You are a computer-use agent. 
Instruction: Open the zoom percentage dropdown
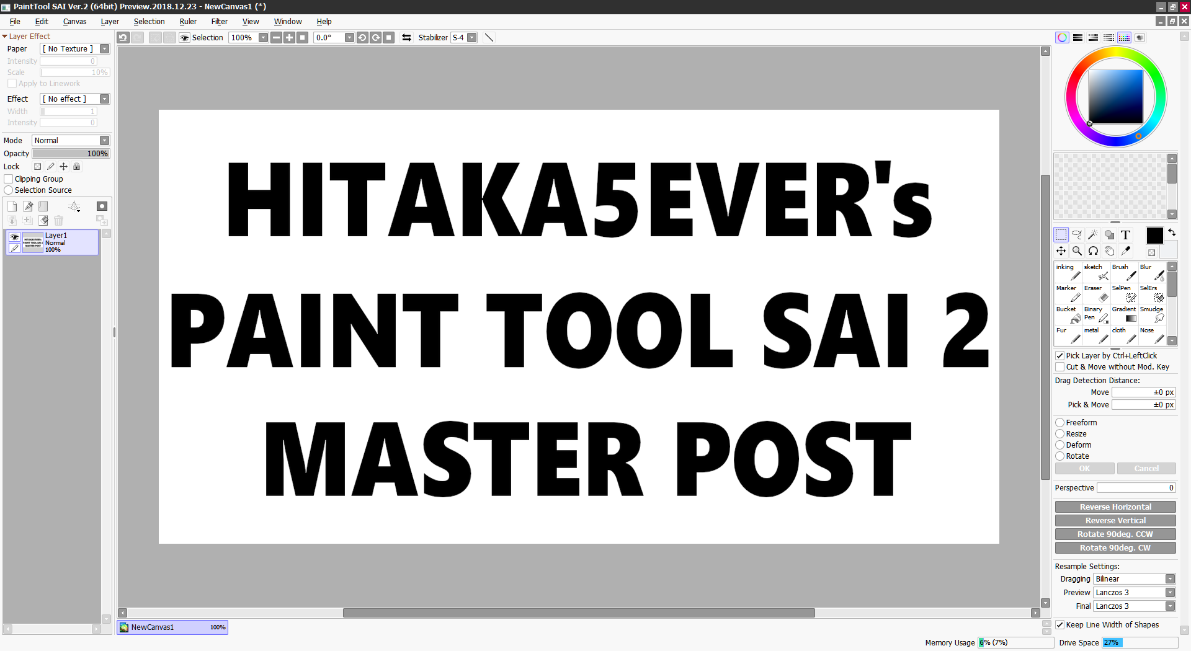click(263, 38)
